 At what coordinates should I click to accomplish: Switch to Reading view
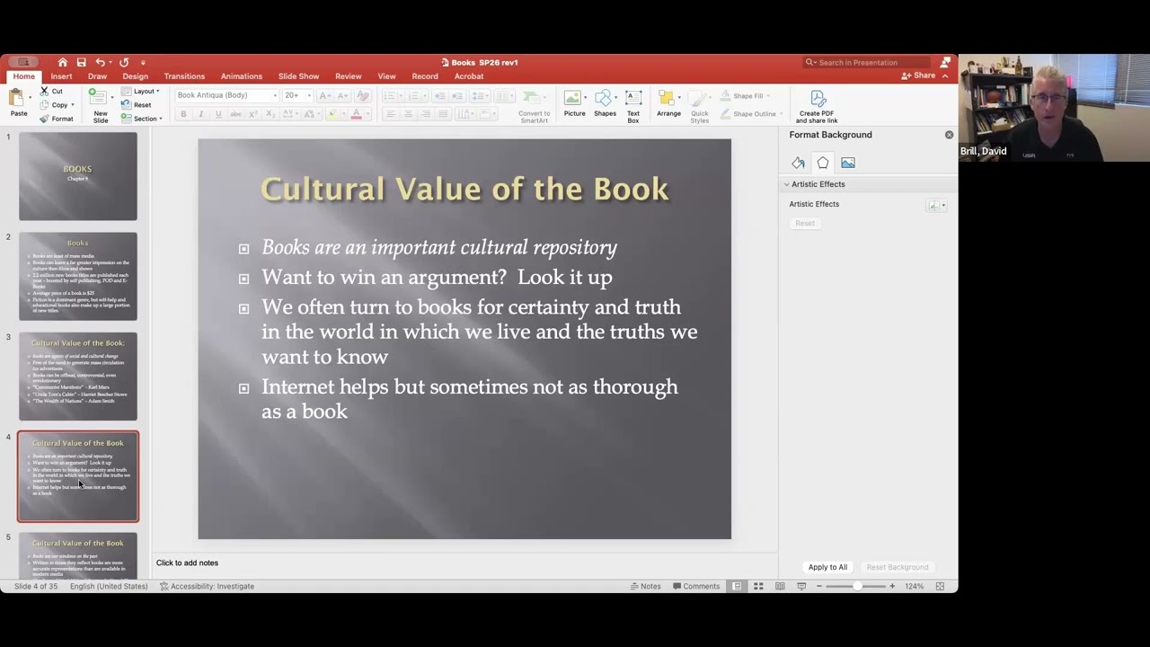pyautogui.click(x=780, y=586)
